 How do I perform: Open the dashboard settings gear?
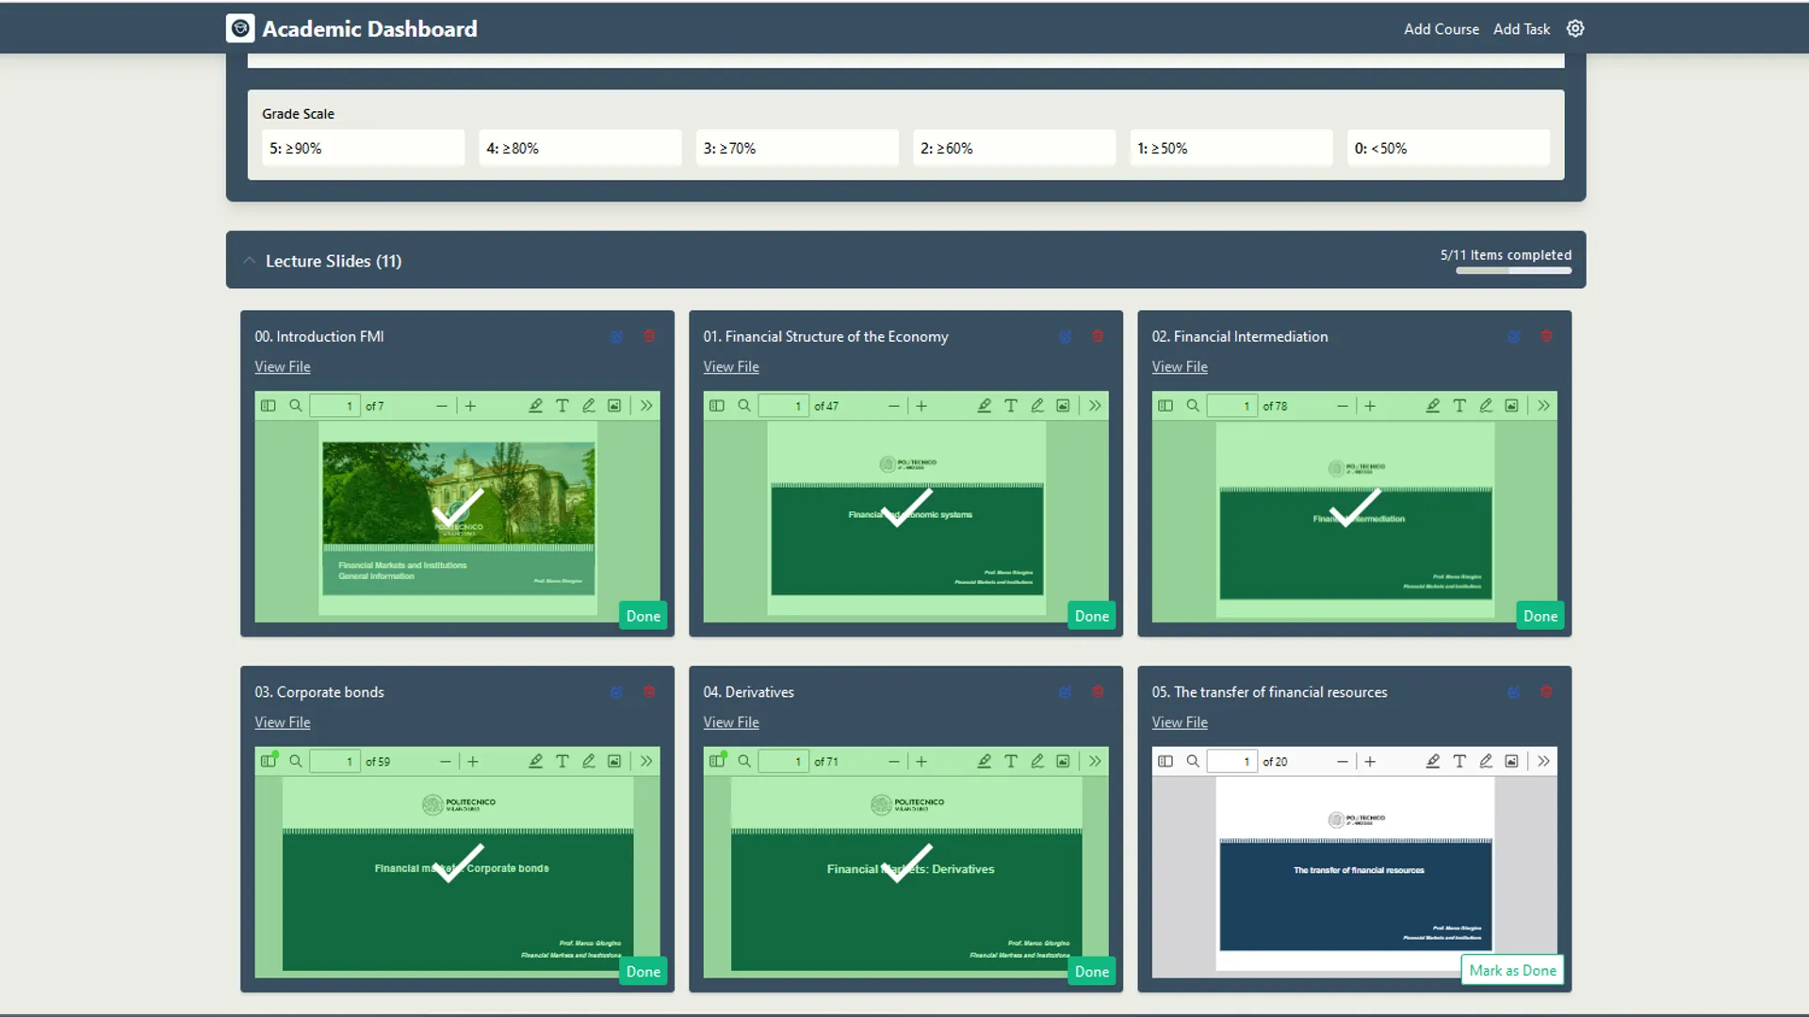(1574, 28)
